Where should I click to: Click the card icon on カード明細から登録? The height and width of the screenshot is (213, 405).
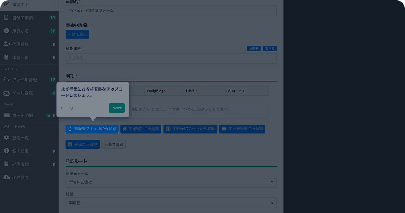(224, 128)
